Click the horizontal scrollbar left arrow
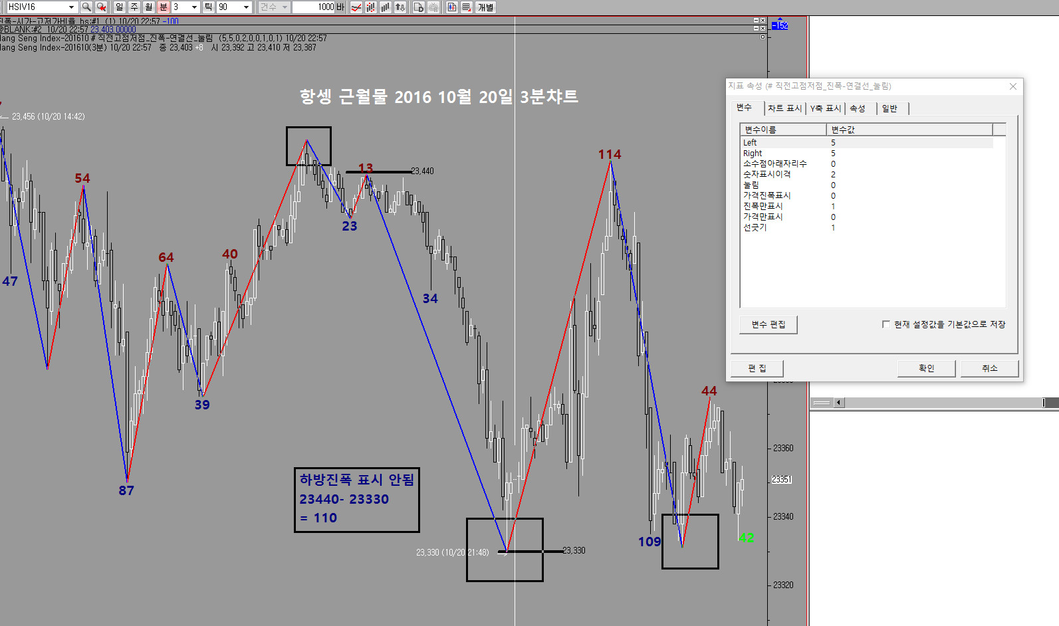Viewport: 1059px width, 626px height. [838, 403]
